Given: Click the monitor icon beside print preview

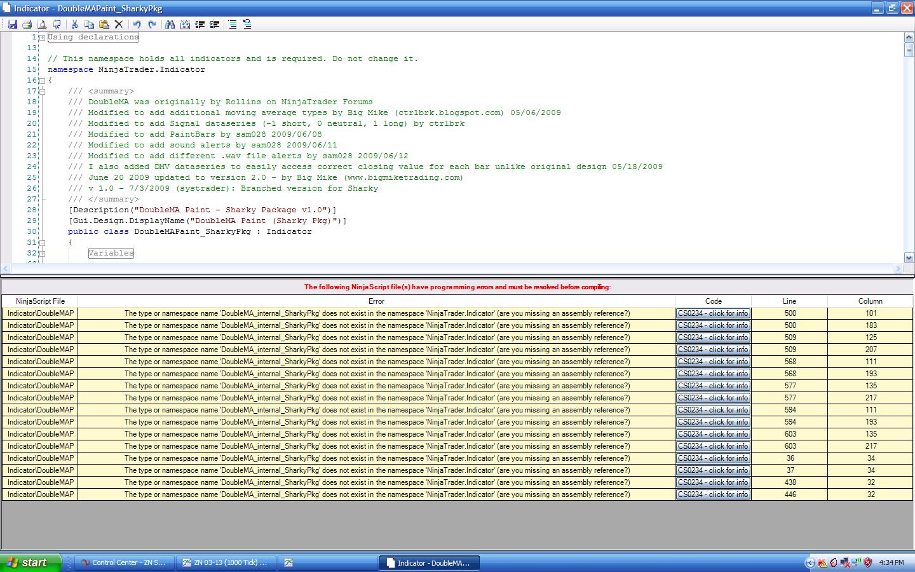Looking at the screenshot, I should 57,24.
